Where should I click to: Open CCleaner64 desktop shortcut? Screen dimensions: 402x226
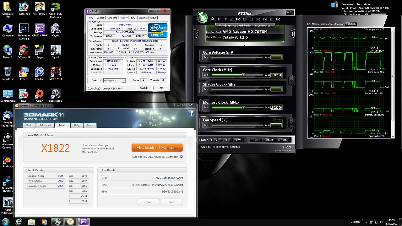coord(24,51)
